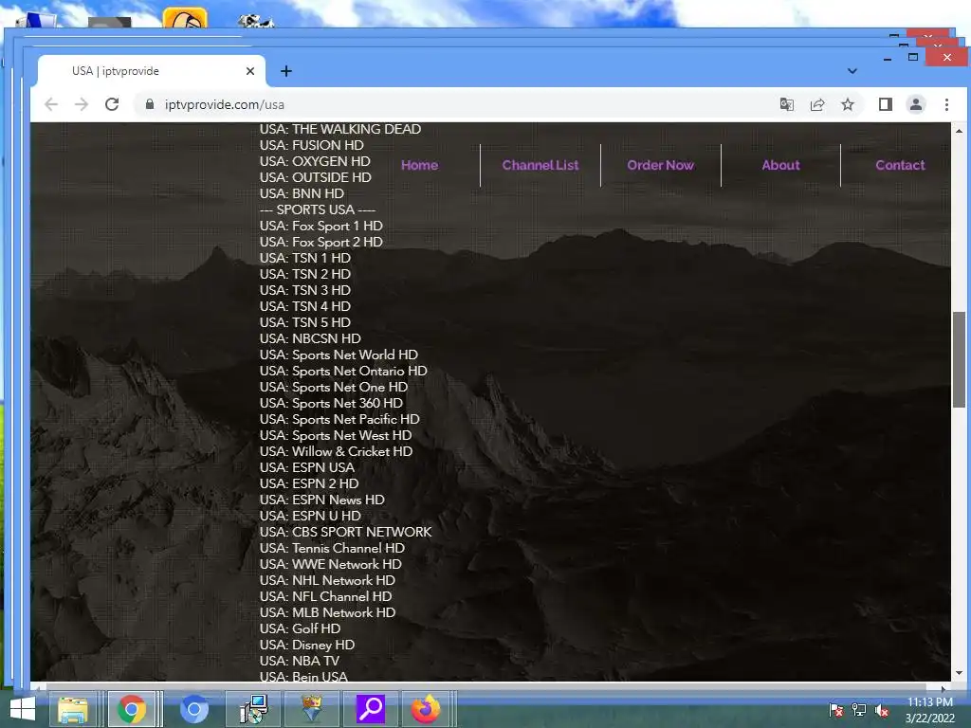Select '--- SPORTS USA ----' heading text
This screenshot has width=971, height=728.
coord(318,209)
